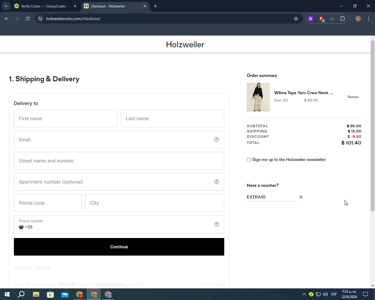This screenshot has width=375, height=300.
Task: Open Windows taskbar search
Action: point(21,294)
